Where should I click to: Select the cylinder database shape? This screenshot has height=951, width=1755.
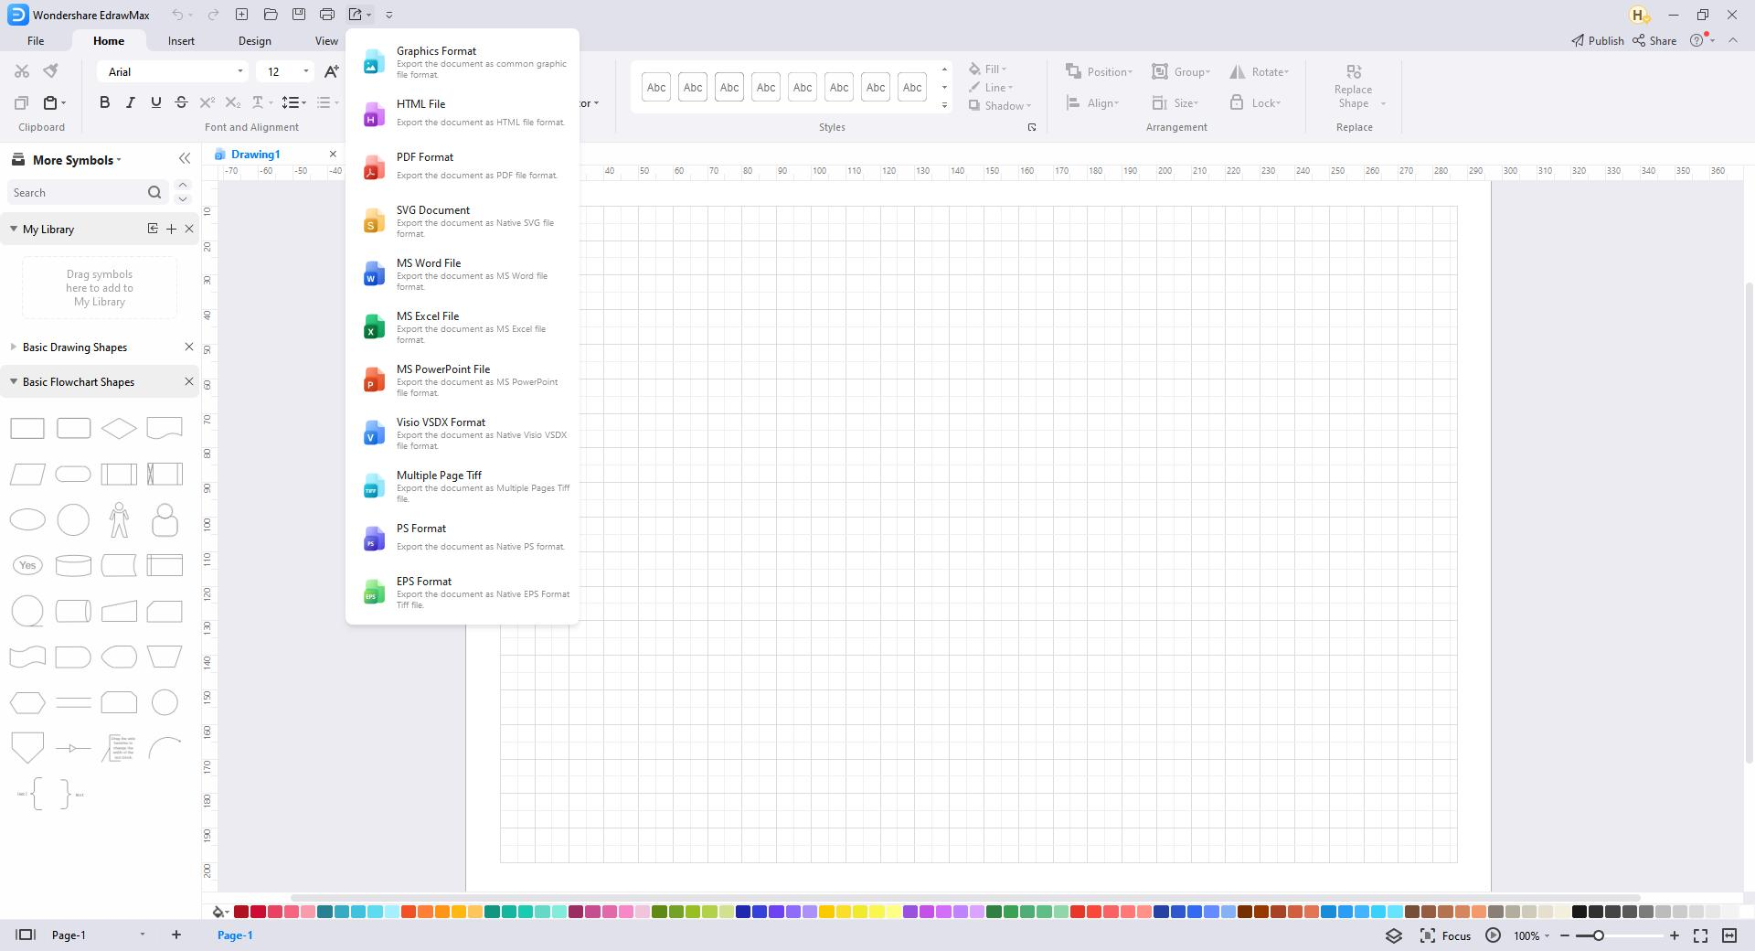click(x=73, y=565)
